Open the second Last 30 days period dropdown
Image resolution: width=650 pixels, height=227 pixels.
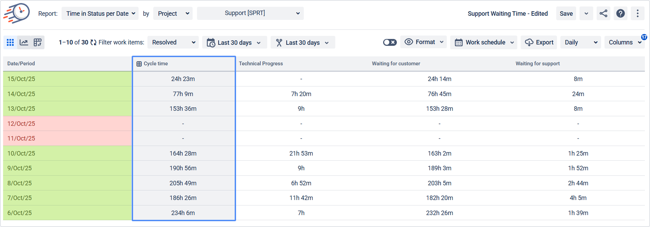[303, 42]
